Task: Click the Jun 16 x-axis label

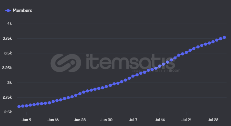Action: click(x=53, y=120)
